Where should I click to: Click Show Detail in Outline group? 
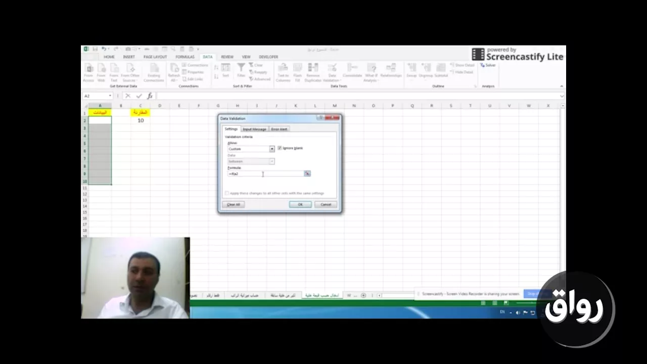click(x=462, y=65)
